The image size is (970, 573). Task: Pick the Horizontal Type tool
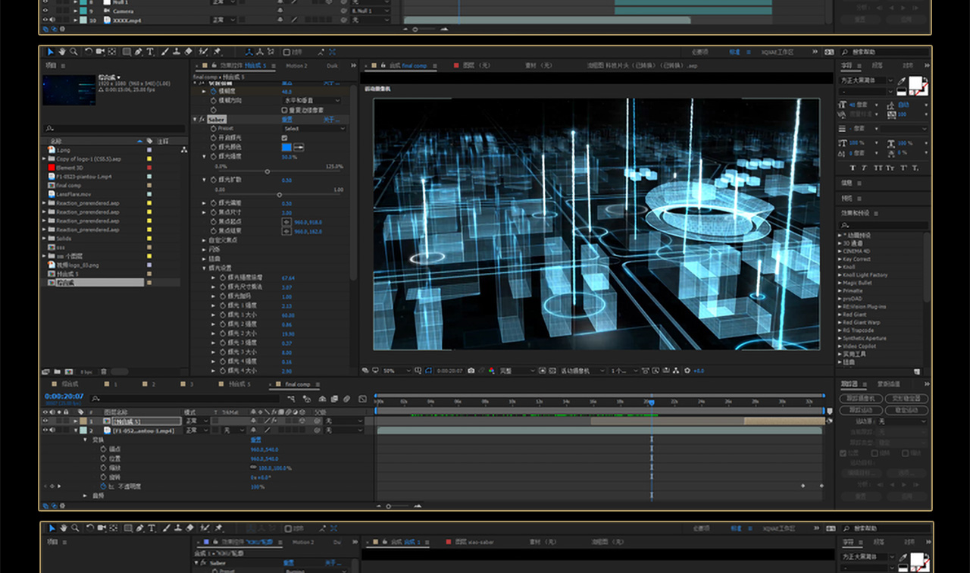[150, 52]
